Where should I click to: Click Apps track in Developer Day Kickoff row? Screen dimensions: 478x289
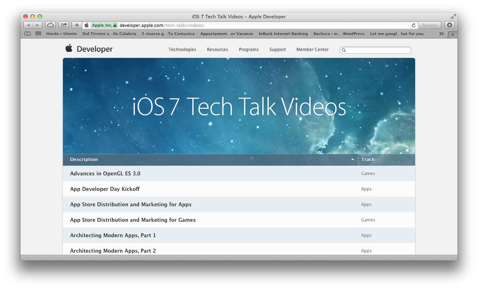coord(366,189)
